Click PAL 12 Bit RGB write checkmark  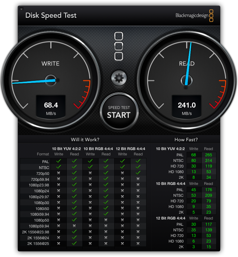coord(122,161)
